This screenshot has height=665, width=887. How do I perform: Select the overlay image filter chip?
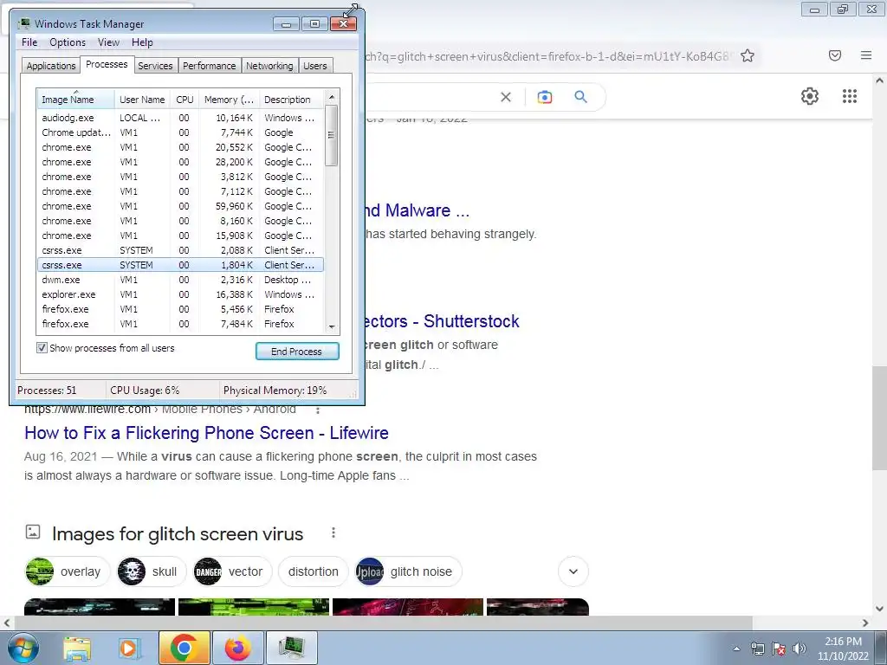pos(68,571)
